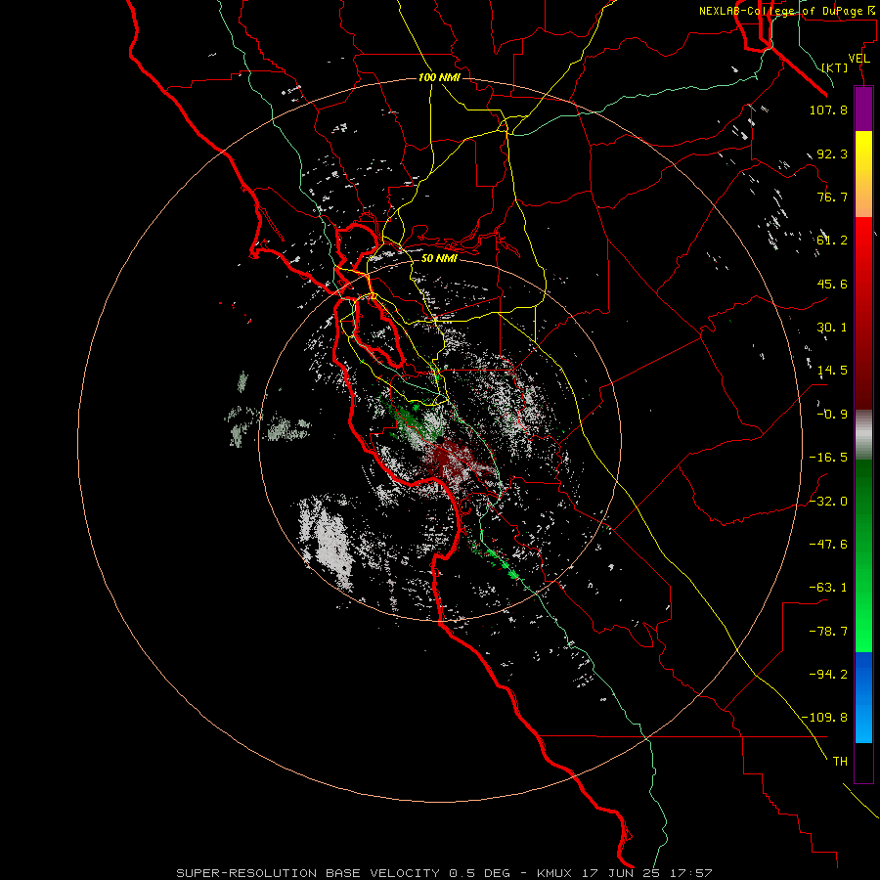880x880 pixels.
Task: Click the 61.2 value on velocity scale
Action: click(x=832, y=241)
